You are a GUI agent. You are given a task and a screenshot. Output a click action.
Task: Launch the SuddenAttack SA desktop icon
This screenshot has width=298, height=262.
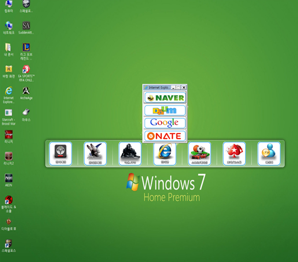pos(26,28)
